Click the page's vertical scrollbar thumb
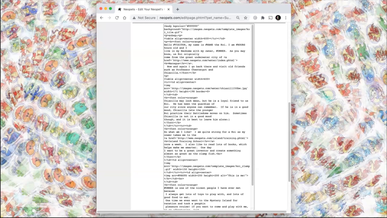Viewport: 387px width, 218px height. pyautogui.click(x=289, y=142)
